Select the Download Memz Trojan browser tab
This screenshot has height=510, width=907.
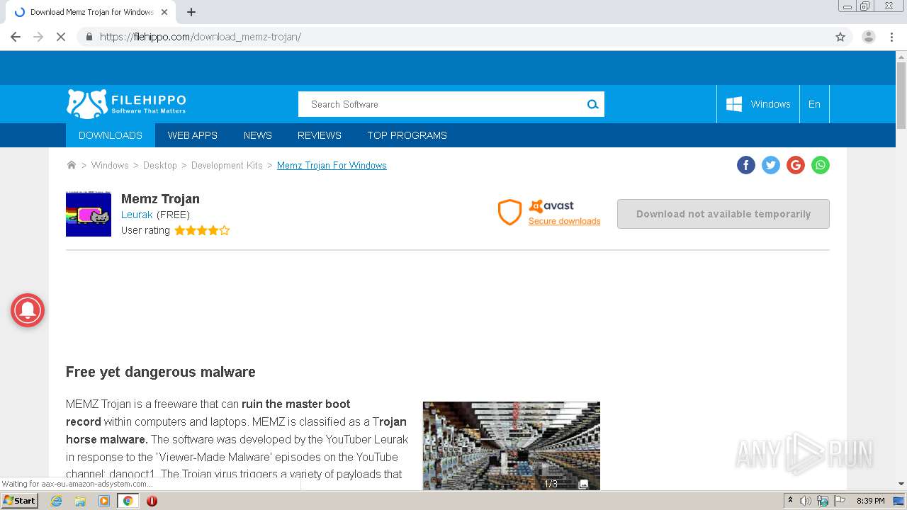click(x=91, y=12)
